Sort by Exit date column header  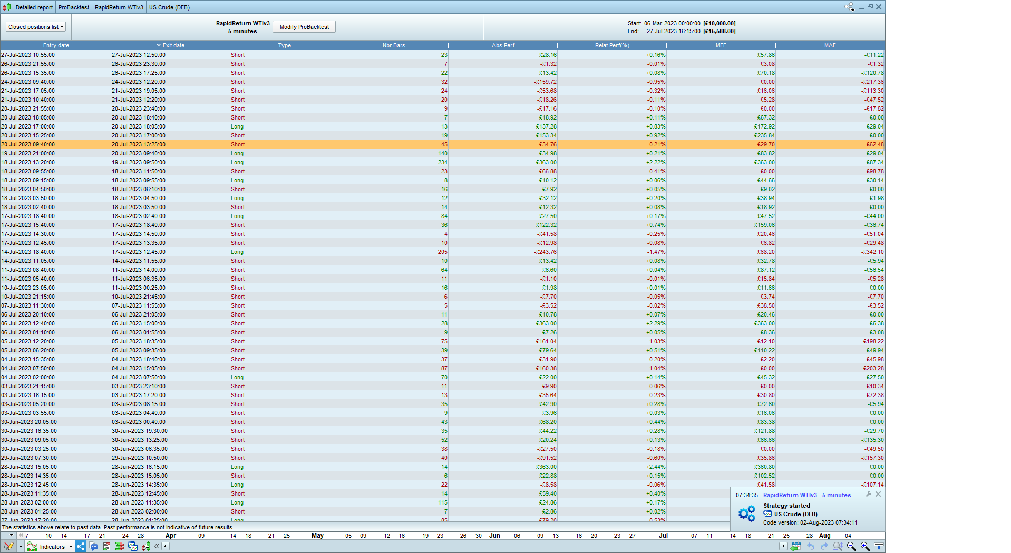coord(170,45)
